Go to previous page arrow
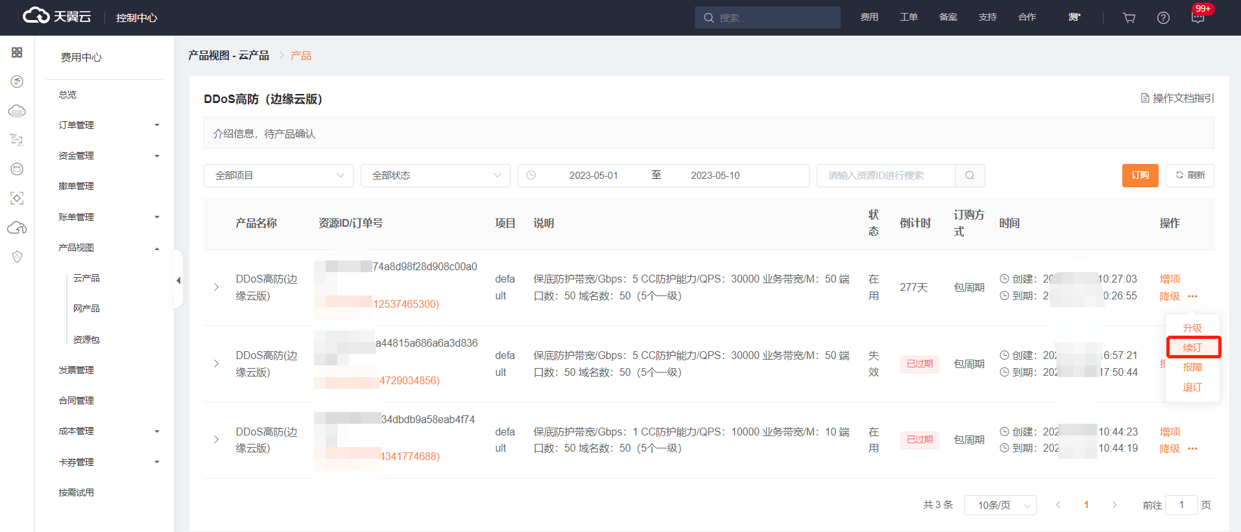 pyautogui.click(x=1058, y=505)
